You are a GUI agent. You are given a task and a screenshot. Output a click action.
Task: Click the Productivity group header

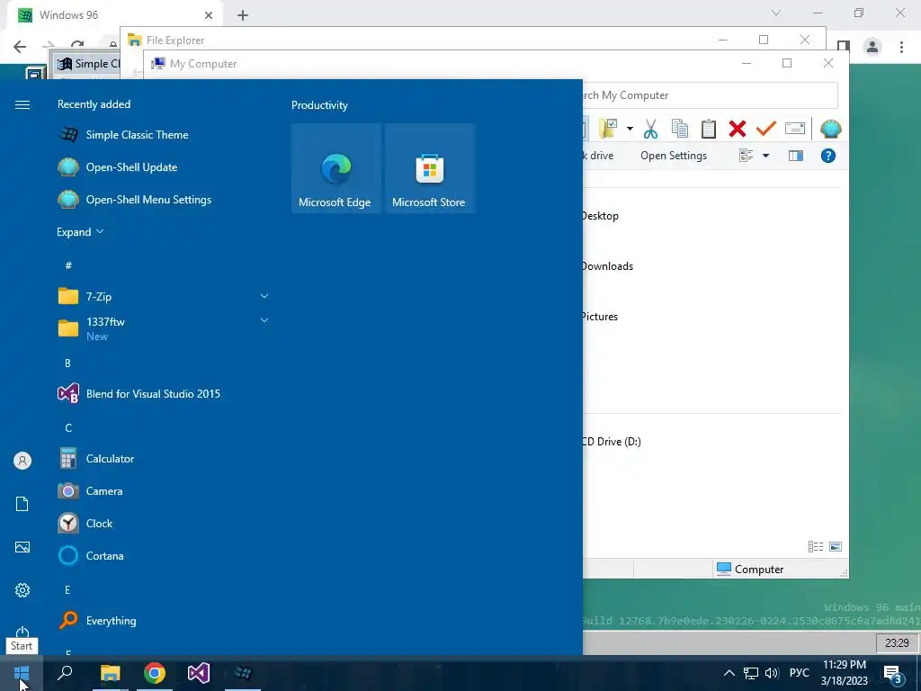coord(319,105)
